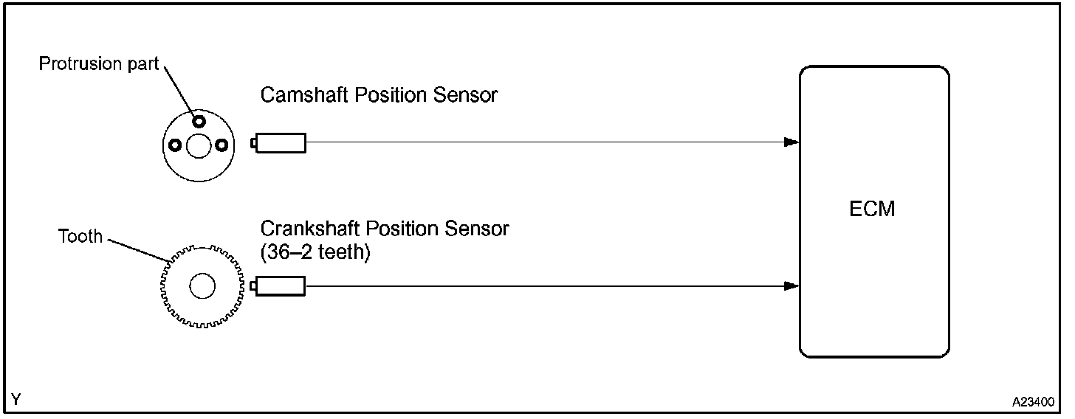Click arrowhead of camshaft signal entering ECM
1075x419 pixels.
791,142
